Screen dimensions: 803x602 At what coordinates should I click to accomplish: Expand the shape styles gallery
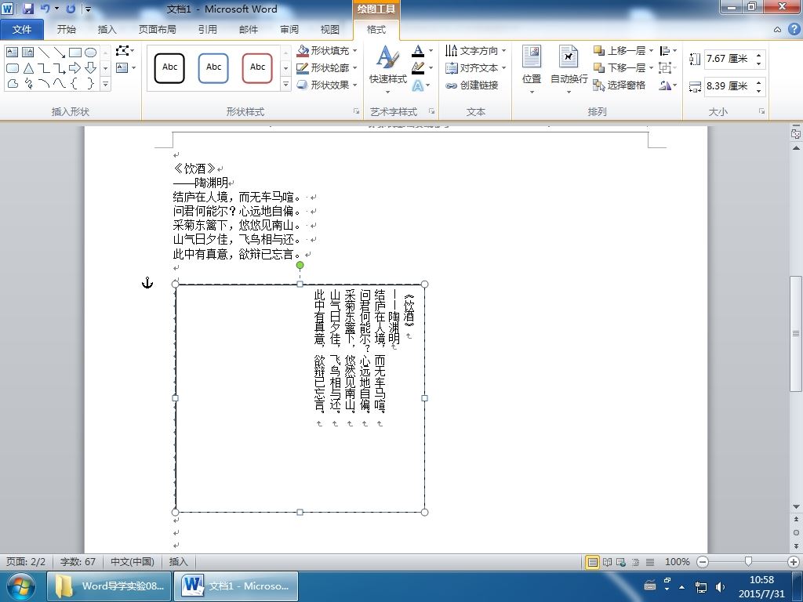[x=285, y=84]
